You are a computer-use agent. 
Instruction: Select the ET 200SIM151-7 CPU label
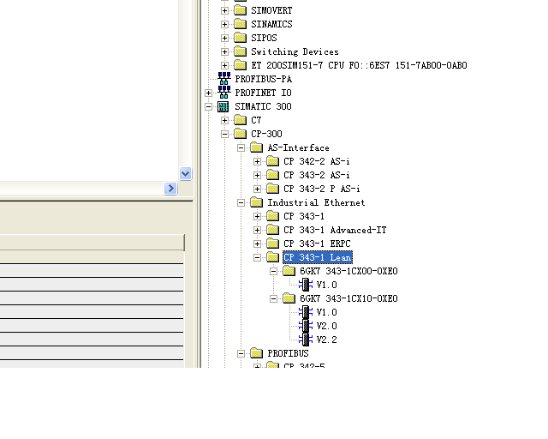click(359, 65)
